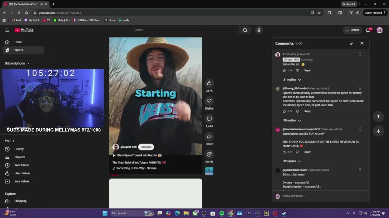Open the YouTube guide hamburger menu
The image size is (389, 218).
coord(7,30)
